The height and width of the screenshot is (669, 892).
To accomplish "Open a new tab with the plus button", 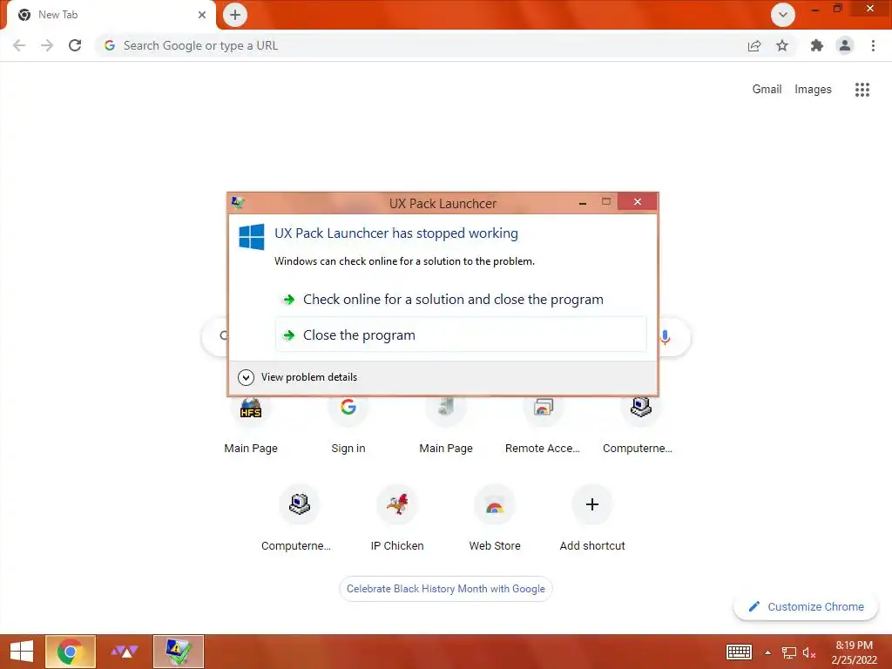I will 235,15.
